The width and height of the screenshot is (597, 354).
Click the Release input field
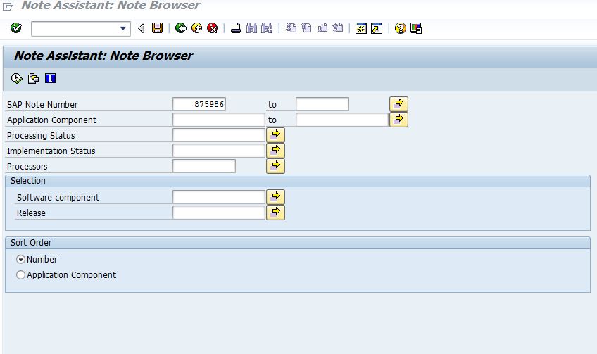[x=218, y=213]
